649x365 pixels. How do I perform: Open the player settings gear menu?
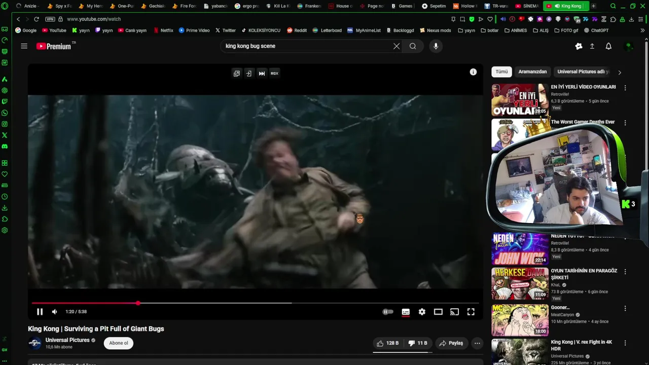click(x=422, y=312)
